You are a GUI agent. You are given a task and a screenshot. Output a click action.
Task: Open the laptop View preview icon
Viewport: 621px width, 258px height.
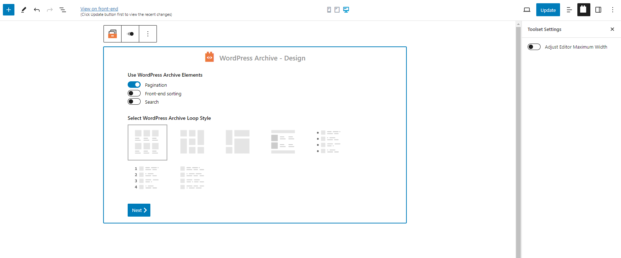coord(527,10)
